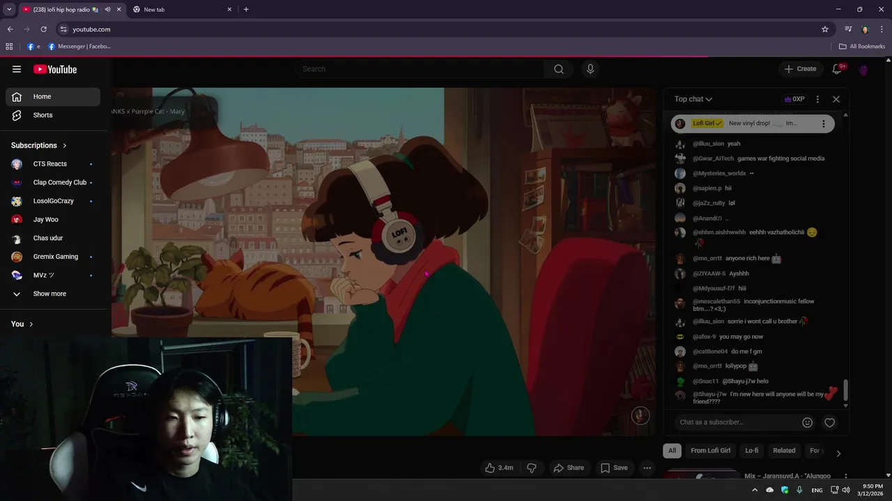Open the 0XP channel points badge
Image resolution: width=892 pixels, height=501 pixels.
tap(794, 99)
